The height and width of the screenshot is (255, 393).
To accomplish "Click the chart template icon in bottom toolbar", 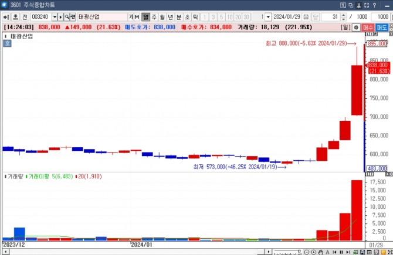I will coord(376,252).
